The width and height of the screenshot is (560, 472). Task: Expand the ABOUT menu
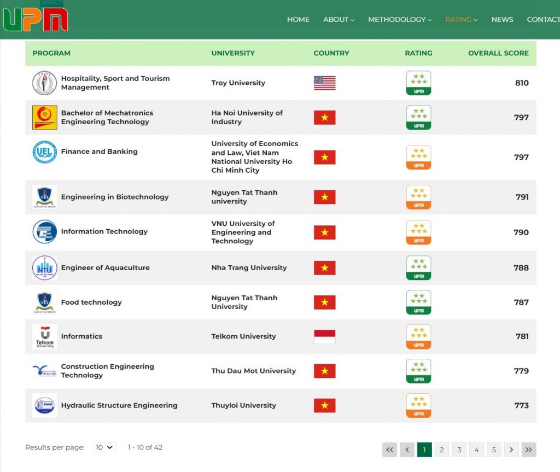[x=339, y=19]
